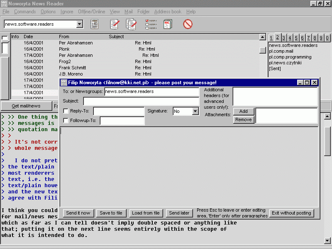This screenshot has width=332, height=249.
Task: Click the ABC spell-check book icon
Action: (x=168, y=24)
